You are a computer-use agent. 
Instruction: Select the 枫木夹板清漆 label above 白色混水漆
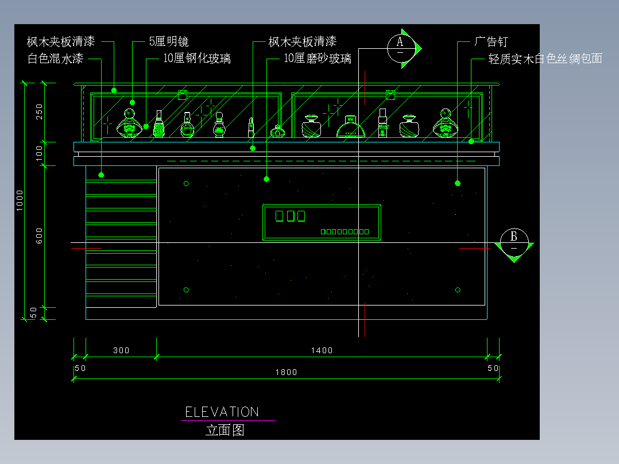pos(61,41)
